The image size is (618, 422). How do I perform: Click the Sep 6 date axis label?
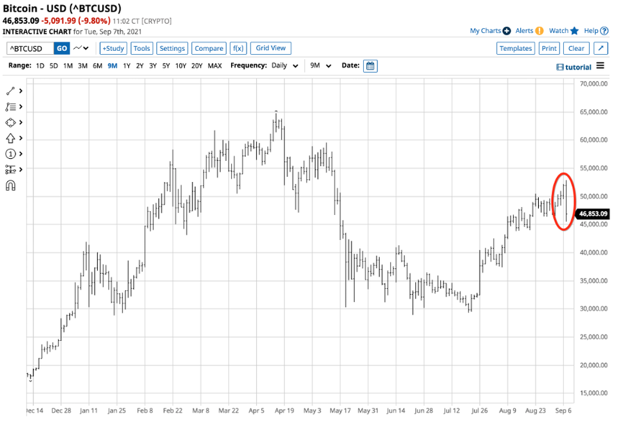563,410
